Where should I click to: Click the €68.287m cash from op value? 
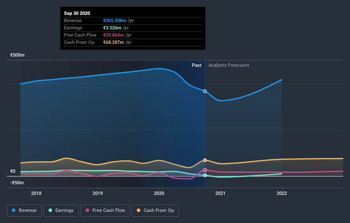coord(113,42)
